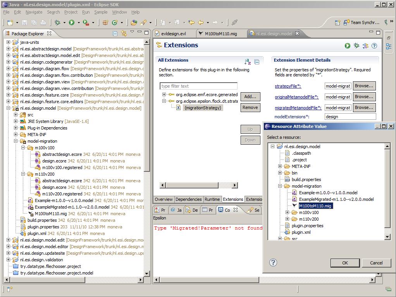Click the migratedMetamodelFile* link

pyautogui.click(x=298, y=108)
